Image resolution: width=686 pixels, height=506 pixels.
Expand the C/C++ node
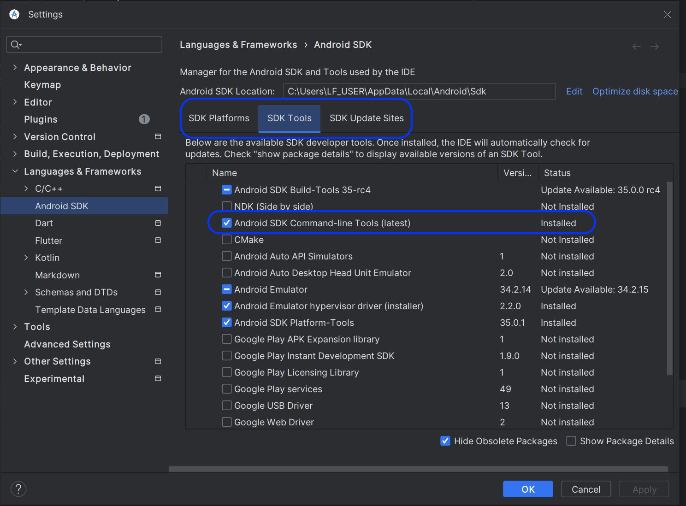click(26, 188)
